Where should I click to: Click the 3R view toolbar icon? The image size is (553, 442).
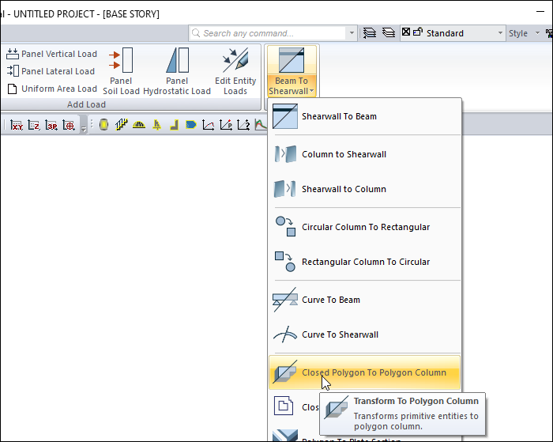coord(51,125)
